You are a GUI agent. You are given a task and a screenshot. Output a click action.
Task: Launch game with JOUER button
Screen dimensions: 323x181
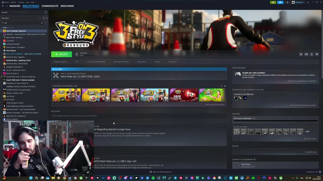(x=61, y=54)
